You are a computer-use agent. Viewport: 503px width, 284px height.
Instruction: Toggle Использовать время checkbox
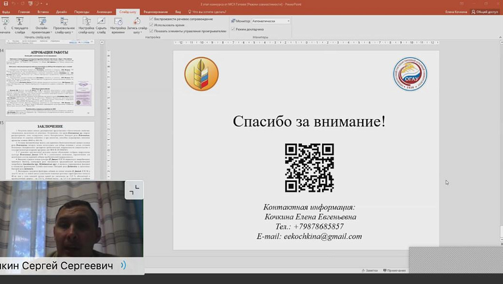[x=151, y=25]
